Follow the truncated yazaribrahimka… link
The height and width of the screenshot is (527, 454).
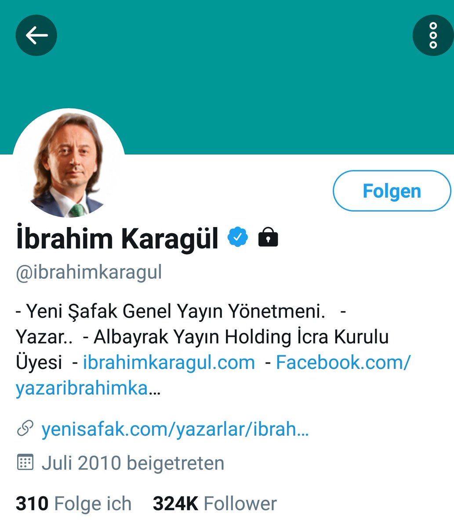click(88, 388)
